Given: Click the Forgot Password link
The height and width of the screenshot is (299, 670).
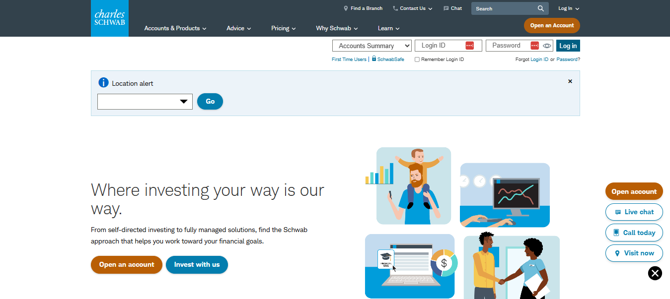Looking at the screenshot, I should pos(567,60).
